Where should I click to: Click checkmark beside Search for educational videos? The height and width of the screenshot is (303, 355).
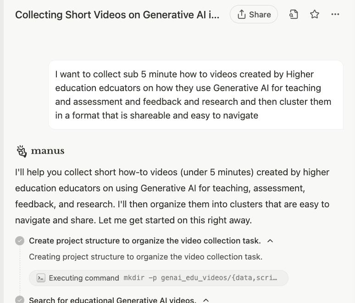[20, 300]
